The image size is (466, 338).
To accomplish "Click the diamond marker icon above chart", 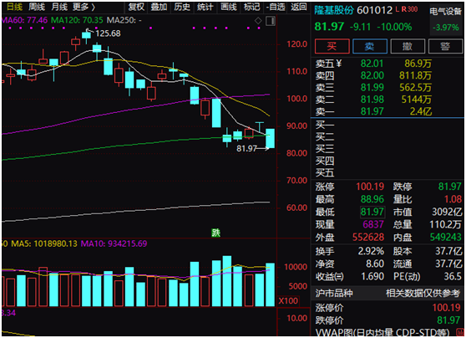I will coord(258,21).
